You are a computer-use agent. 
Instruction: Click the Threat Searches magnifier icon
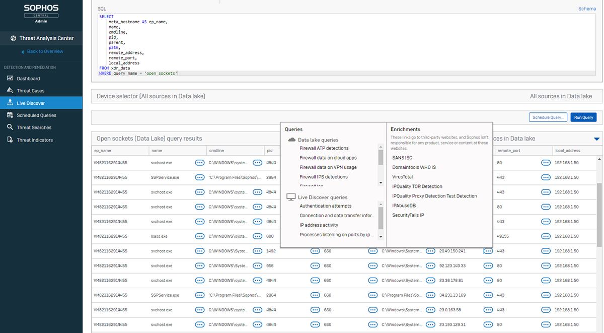click(10, 127)
